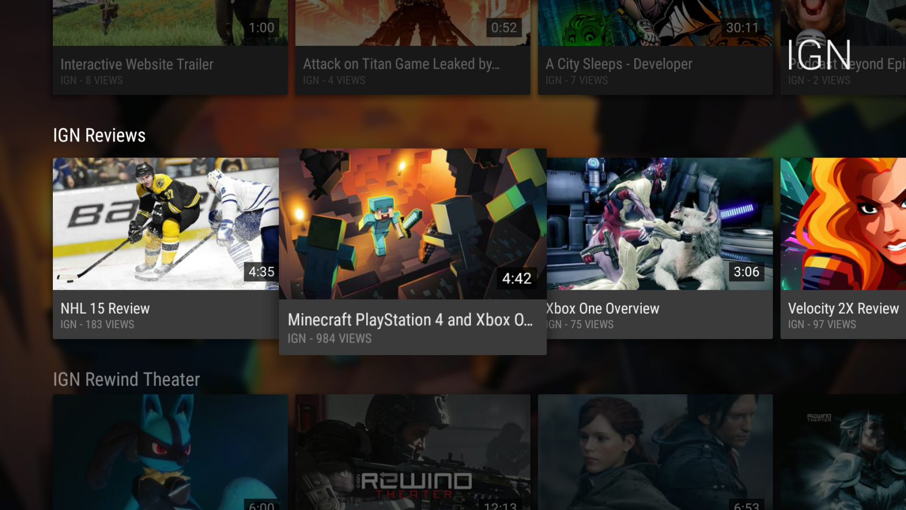Viewport: 906px width, 510px height.
Task: Click the 0:52 duration badge
Action: click(504, 28)
